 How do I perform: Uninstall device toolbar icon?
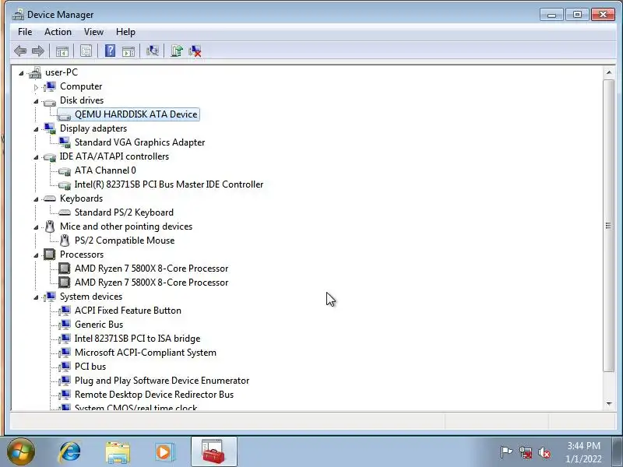[195, 51]
